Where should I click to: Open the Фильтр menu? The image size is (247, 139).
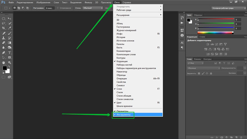(x=88, y=2)
